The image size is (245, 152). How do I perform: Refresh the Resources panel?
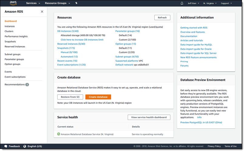click(162, 18)
